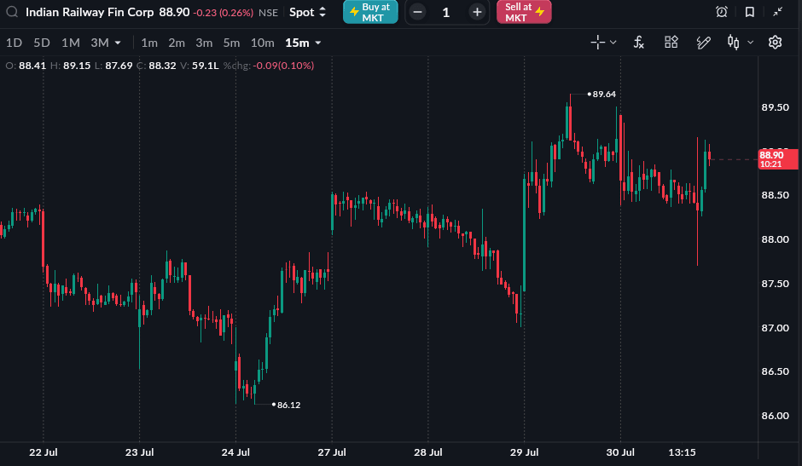
Task: Click the 88.50 price axis label
Action: 775,195
